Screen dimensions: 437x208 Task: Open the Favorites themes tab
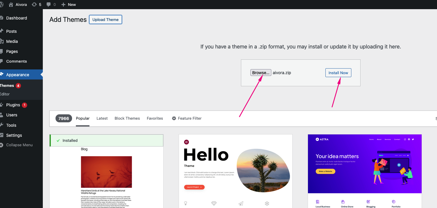pyautogui.click(x=155, y=118)
